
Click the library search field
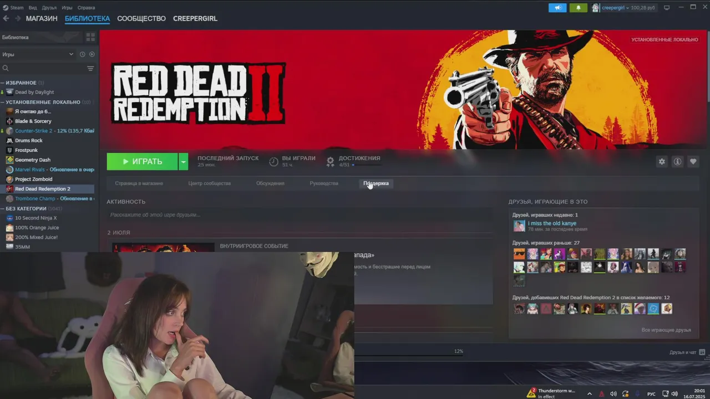click(43, 68)
